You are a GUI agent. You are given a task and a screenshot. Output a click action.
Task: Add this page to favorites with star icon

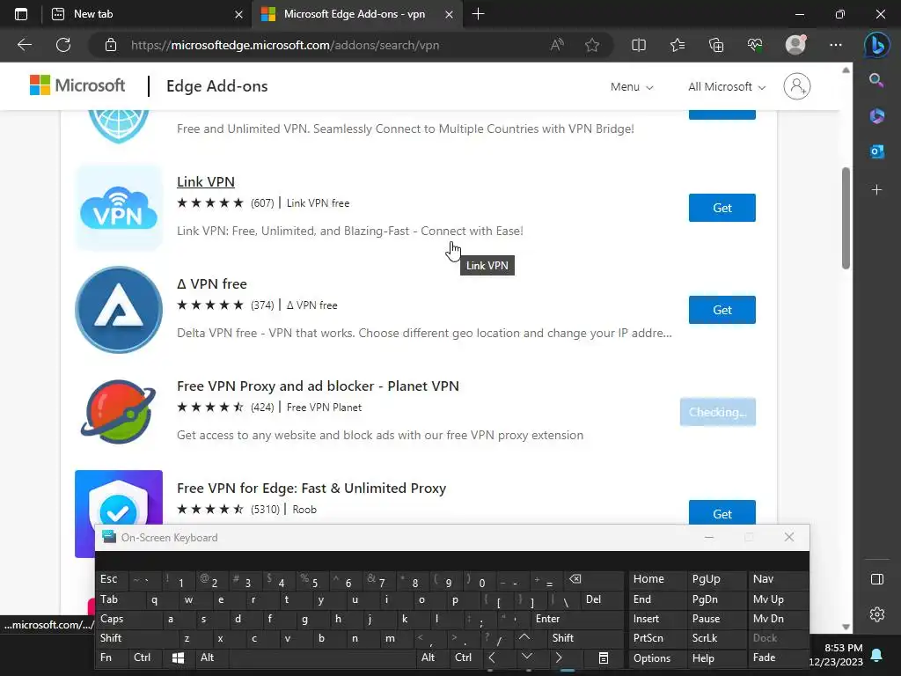[592, 45]
